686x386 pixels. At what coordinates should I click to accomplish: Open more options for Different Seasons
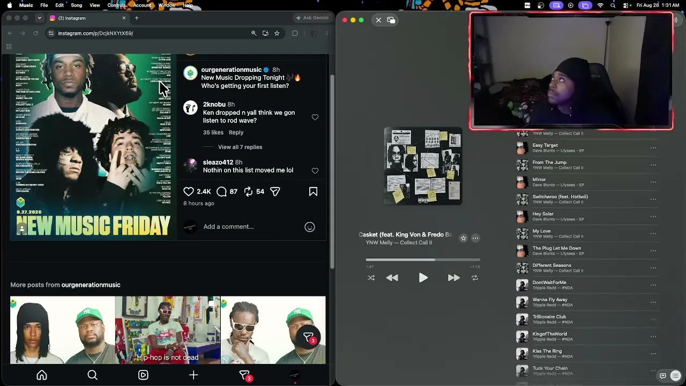(x=653, y=268)
